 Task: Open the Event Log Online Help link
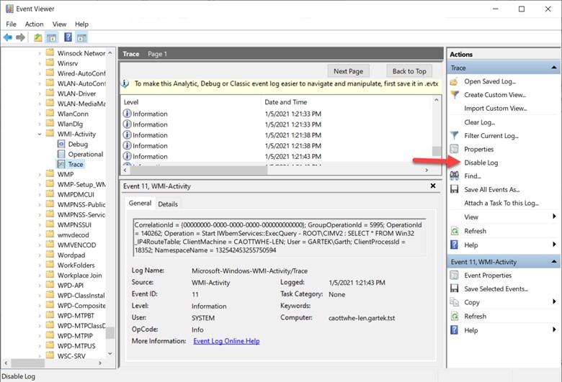coord(226,340)
